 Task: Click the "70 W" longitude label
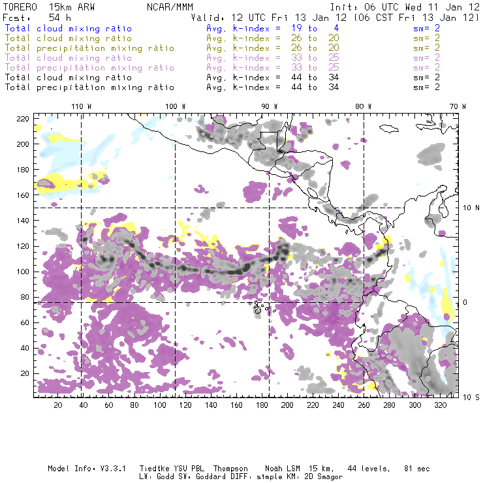[458, 106]
